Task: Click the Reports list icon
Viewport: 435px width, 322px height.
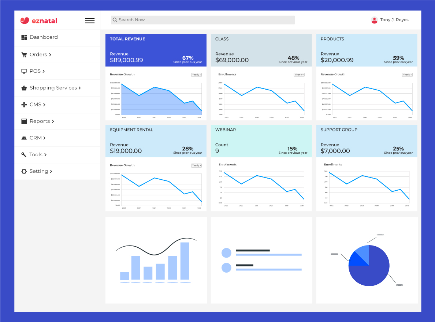Action: [x=24, y=121]
